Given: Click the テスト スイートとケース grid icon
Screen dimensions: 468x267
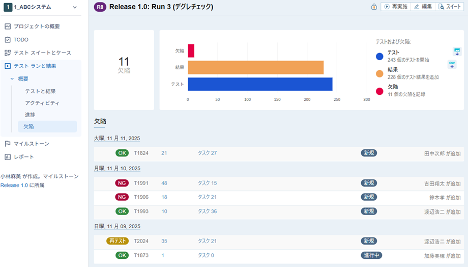Looking at the screenshot, I should pyautogui.click(x=8, y=52).
